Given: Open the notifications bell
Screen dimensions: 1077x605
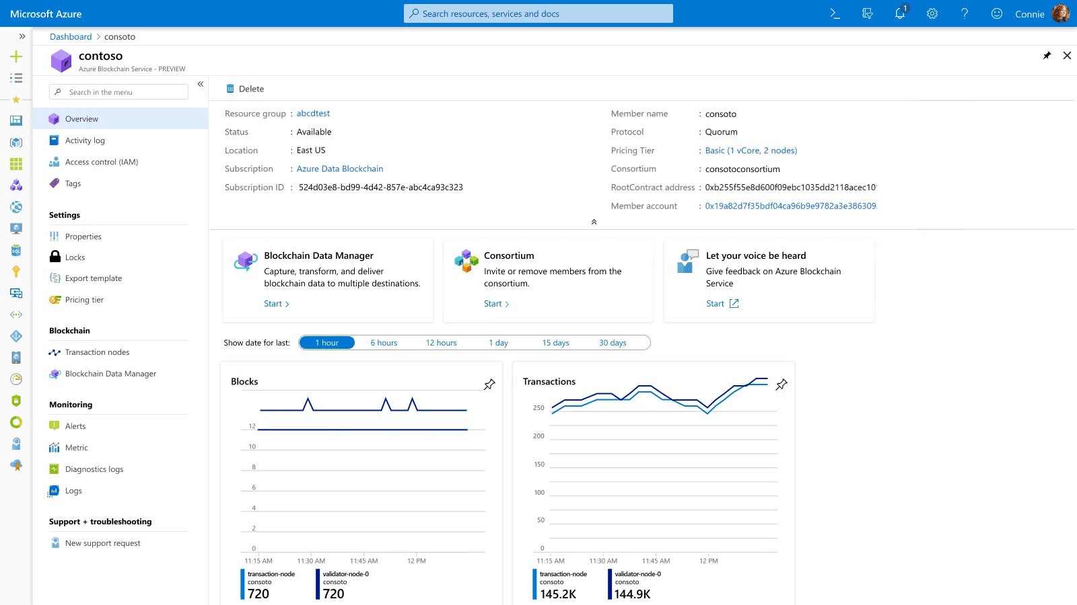Looking at the screenshot, I should pos(900,13).
